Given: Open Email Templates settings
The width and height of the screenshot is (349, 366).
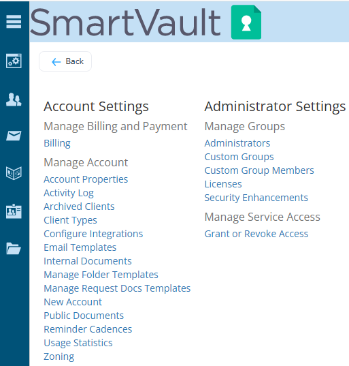Looking at the screenshot, I should (x=80, y=247).
